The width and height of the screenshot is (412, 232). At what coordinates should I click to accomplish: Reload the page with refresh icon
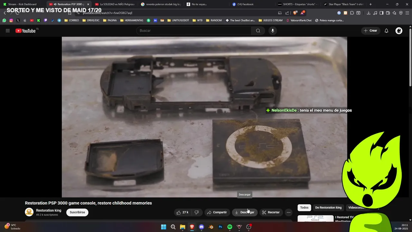[17, 13]
